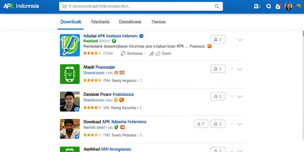Click star rating of Download APK Idoenia
The height and width of the screenshot is (152, 304).
click(x=92, y=135)
